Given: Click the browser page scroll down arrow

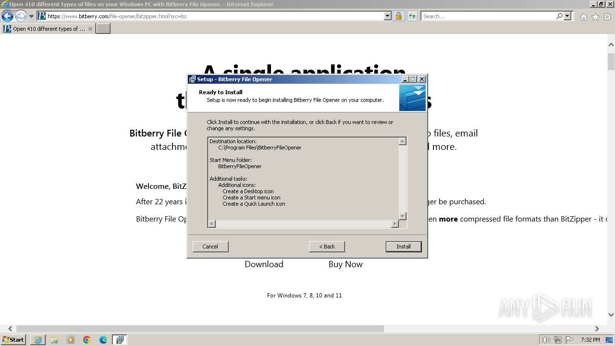Looking at the screenshot, I should (611, 315).
